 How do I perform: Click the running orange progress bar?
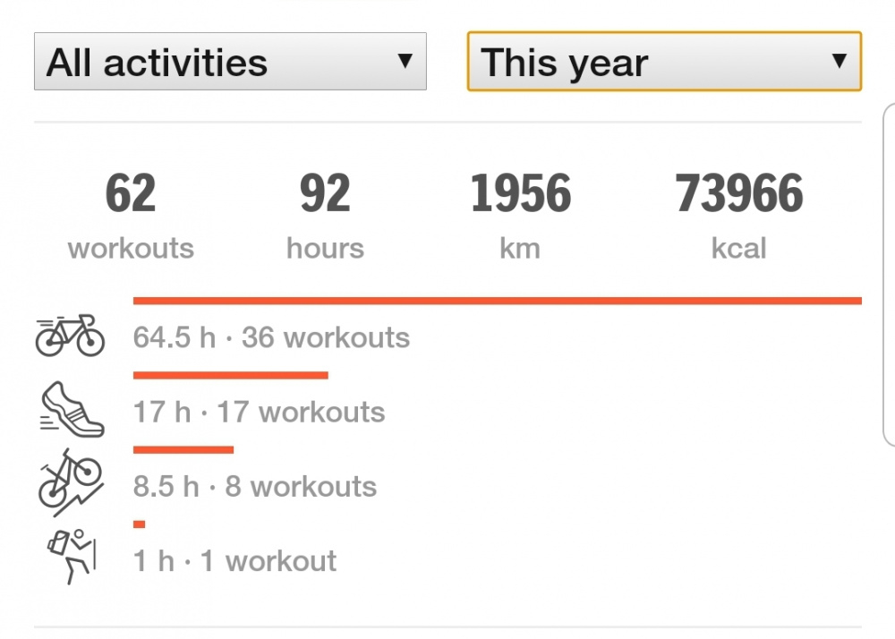(x=230, y=375)
